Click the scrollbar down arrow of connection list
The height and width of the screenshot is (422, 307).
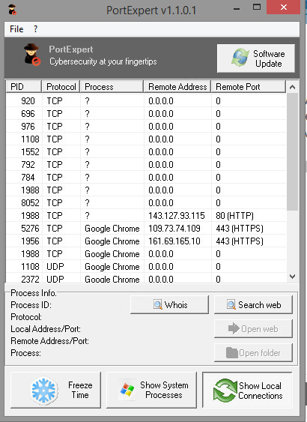[293, 276]
